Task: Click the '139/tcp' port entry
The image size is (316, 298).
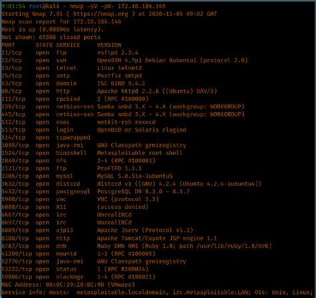Action: [x=13, y=107]
